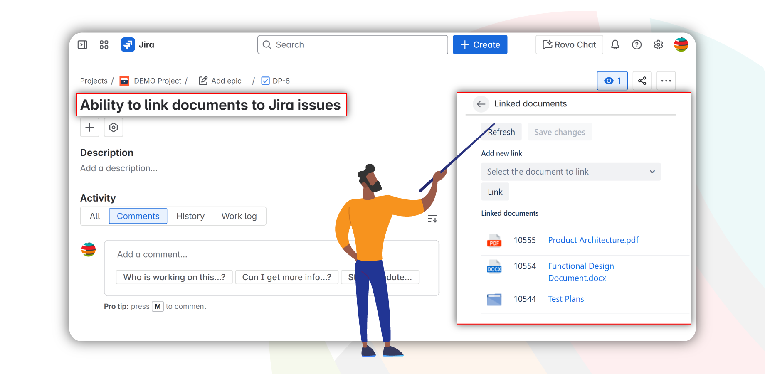Open notifications bell
Viewport: 765px width, 374px height.
[615, 44]
